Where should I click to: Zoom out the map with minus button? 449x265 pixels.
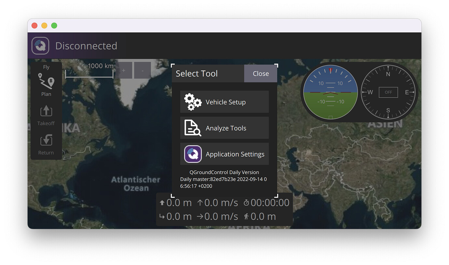tap(143, 70)
